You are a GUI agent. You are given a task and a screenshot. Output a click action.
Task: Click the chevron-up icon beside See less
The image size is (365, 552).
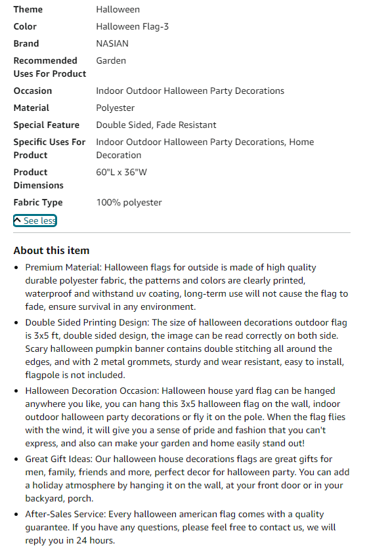pyautogui.click(x=17, y=221)
